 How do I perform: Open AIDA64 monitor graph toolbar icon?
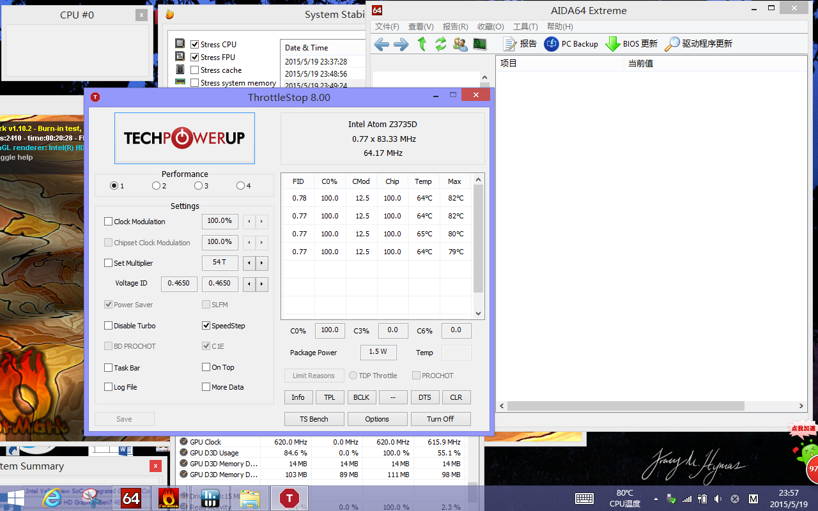[x=479, y=44]
